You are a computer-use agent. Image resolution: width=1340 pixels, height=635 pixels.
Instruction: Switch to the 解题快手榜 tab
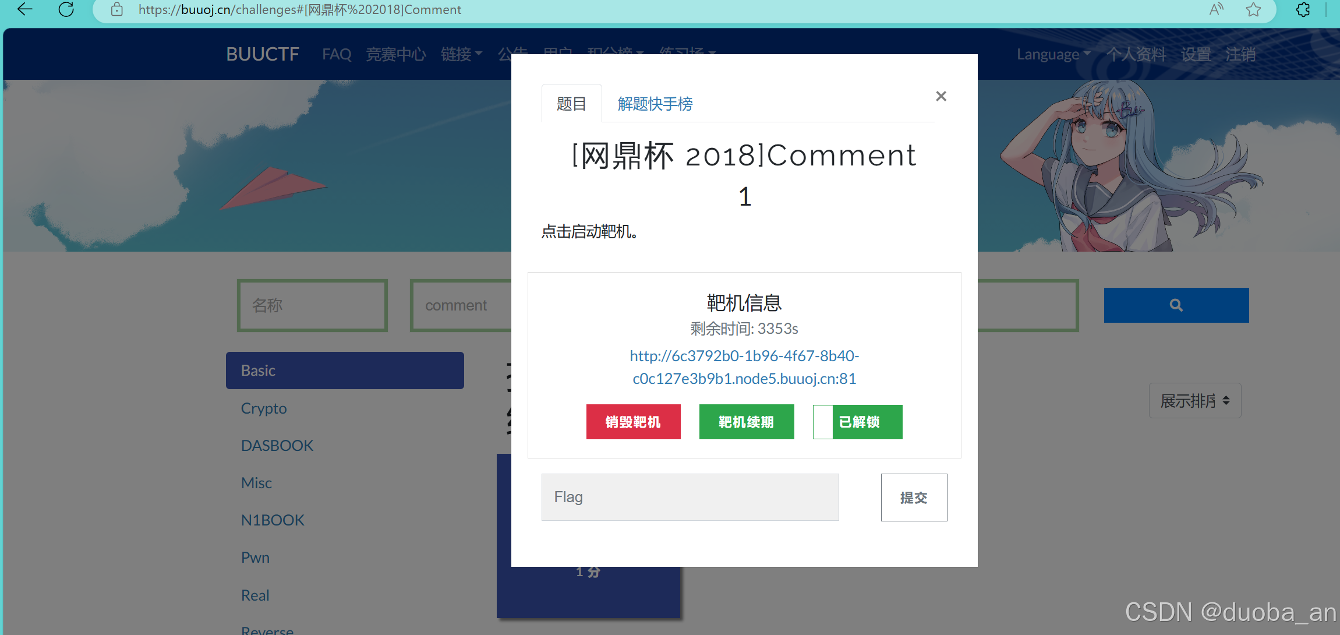(x=655, y=104)
